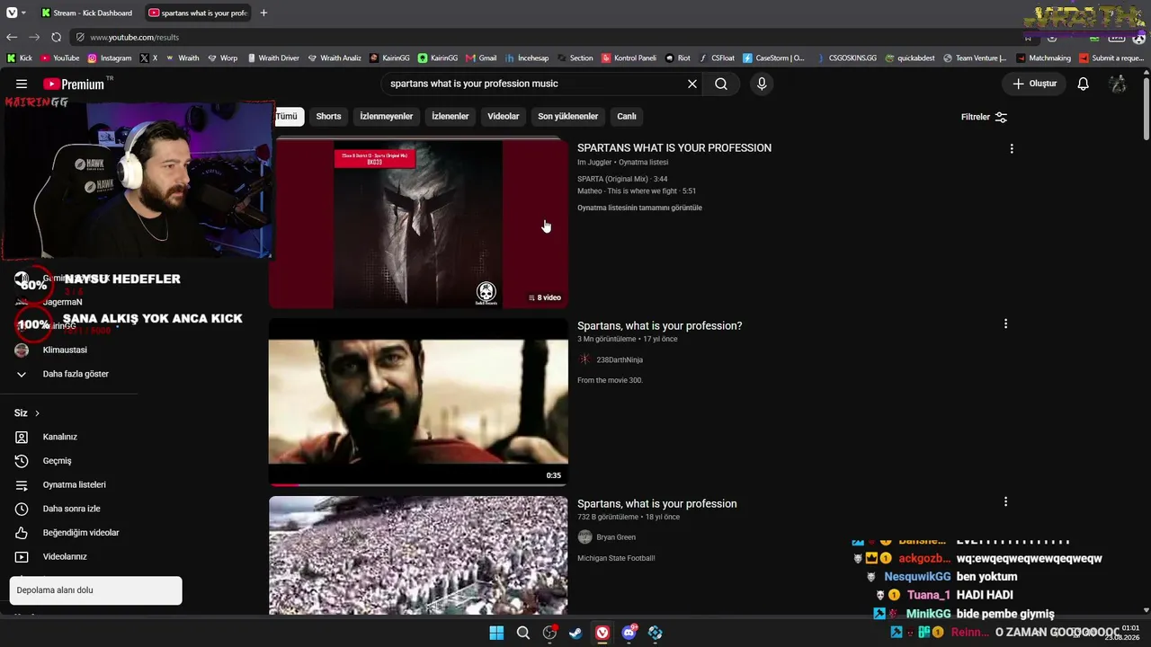The image size is (1151, 647).
Task: Click the Depolama alanı dolu notification
Action: [x=95, y=590]
